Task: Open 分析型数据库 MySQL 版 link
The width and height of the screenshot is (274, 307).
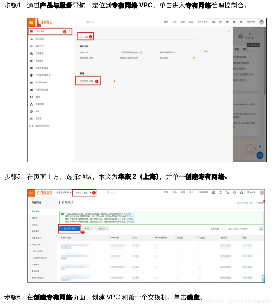Action: [x=131, y=52]
